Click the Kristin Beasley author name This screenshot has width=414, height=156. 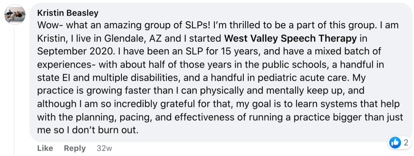coord(68,13)
